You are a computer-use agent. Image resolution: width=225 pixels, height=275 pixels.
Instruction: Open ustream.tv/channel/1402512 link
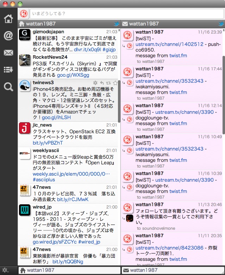coord(169,44)
